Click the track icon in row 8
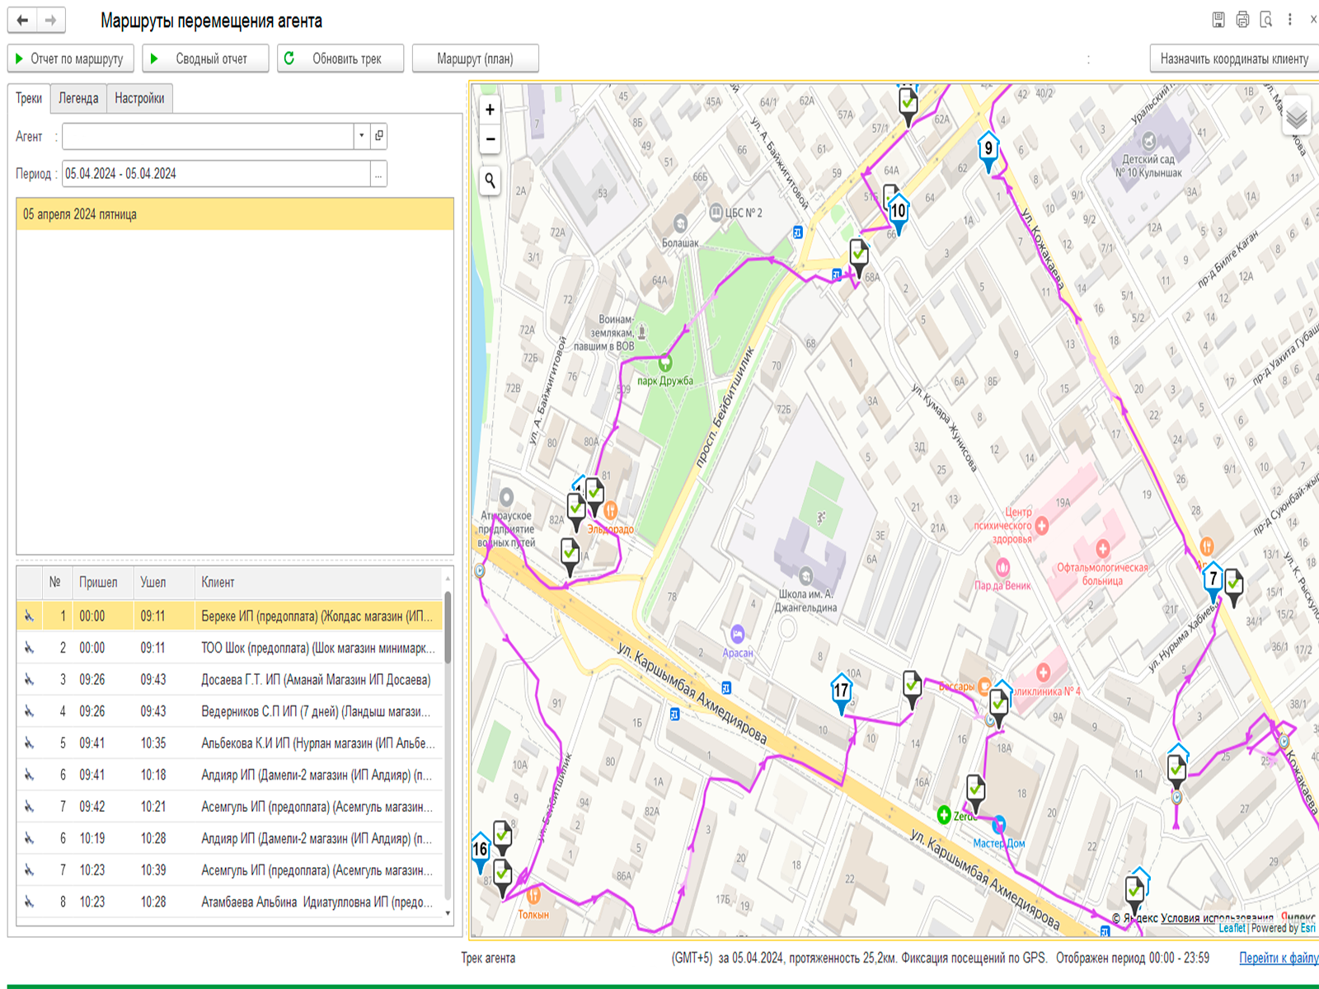The width and height of the screenshot is (1319, 989). (x=30, y=902)
